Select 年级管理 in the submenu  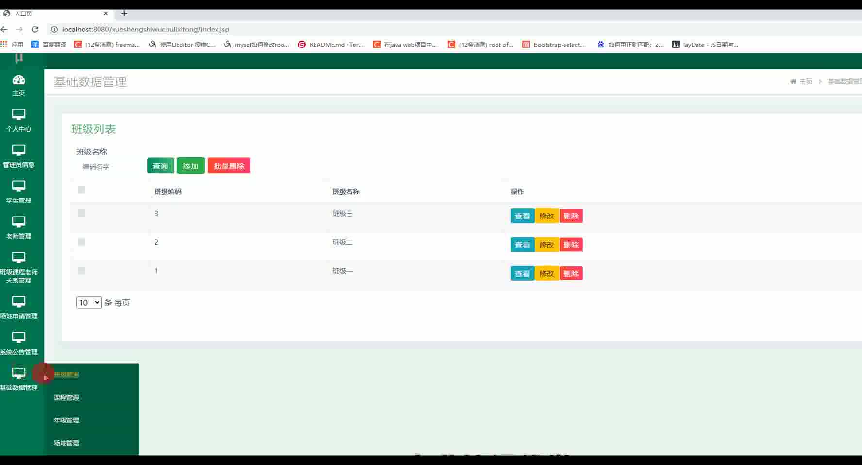[x=66, y=420]
